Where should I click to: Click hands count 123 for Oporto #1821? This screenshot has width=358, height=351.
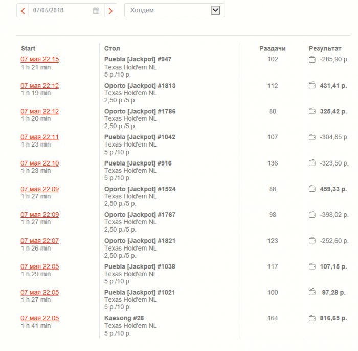click(x=273, y=241)
